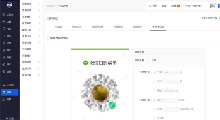Expand the 资金处理 submenu chevron
This screenshot has height=120, width=220.
[x=39, y=43]
